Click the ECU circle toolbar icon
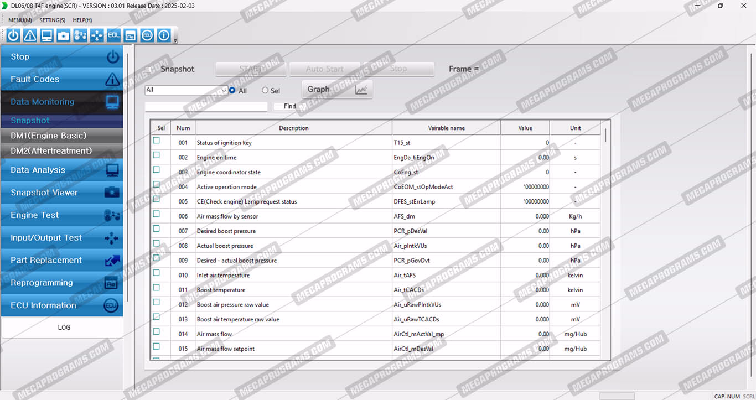This screenshot has height=400, width=756. click(147, 35)
